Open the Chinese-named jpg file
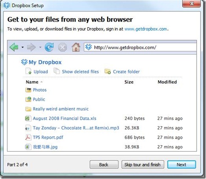Image resolution: width=206 pixels, height=179 pixels. click(x=45, y=147)
